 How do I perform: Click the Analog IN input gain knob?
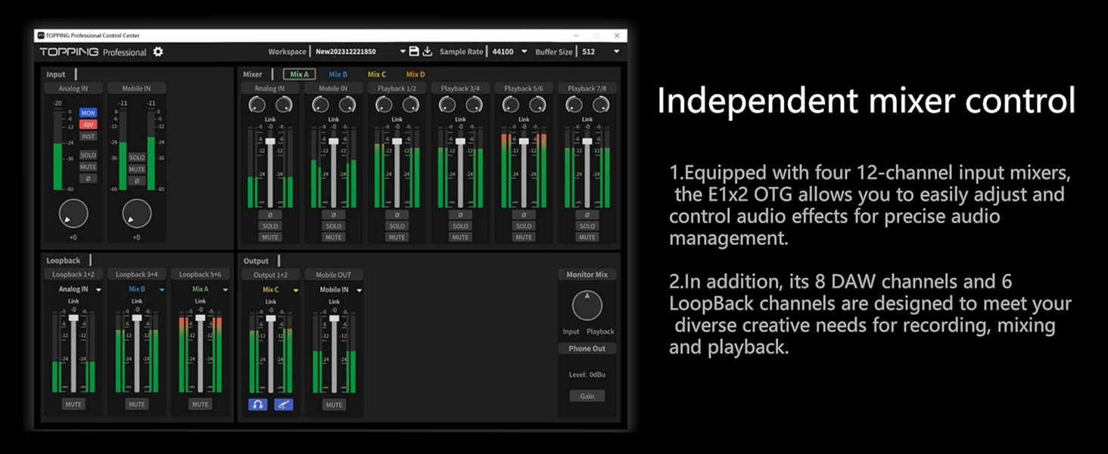[x=73, y=214]
